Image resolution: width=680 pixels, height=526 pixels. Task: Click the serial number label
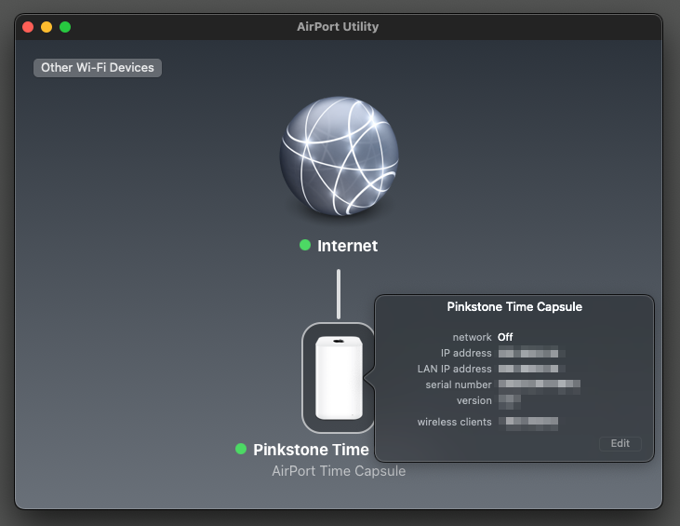click(x=459, y=384)
